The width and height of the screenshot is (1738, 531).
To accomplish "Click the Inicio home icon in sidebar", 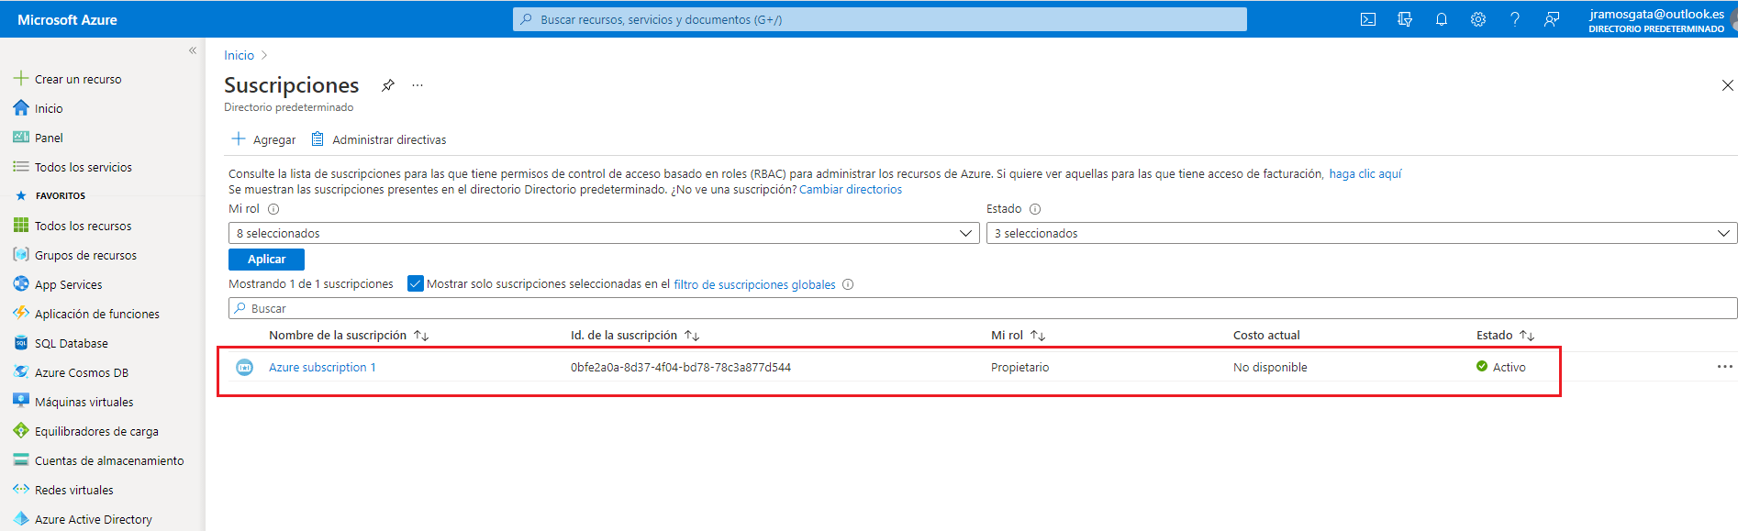I will pos(21,108).
